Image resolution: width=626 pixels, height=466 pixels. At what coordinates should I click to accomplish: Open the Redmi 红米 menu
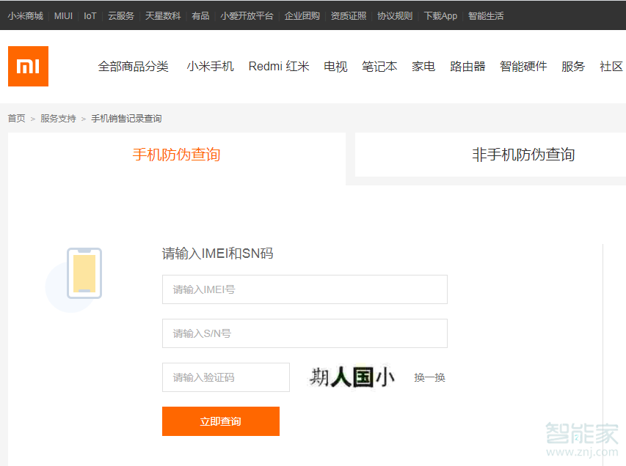(x=279, y=65)
